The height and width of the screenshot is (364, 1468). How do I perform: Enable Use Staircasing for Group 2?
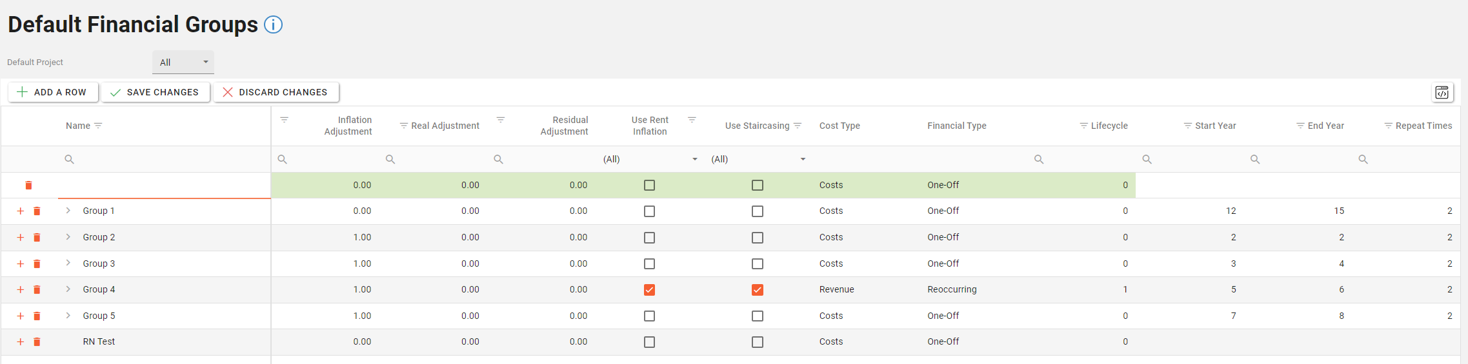point(758,238)
